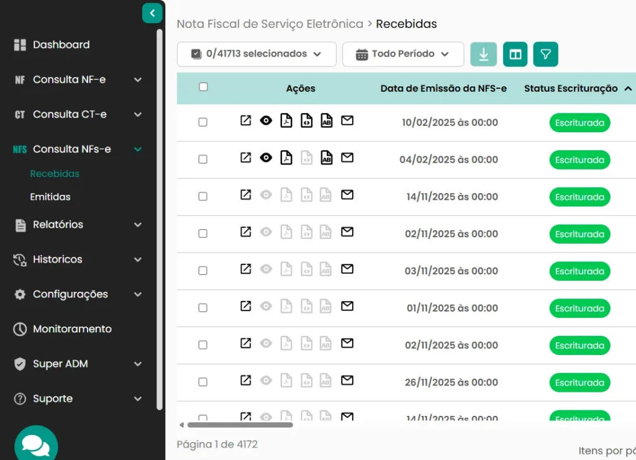
Task: Go to Emitidas in sidebar
Action: tap(50, 197)
